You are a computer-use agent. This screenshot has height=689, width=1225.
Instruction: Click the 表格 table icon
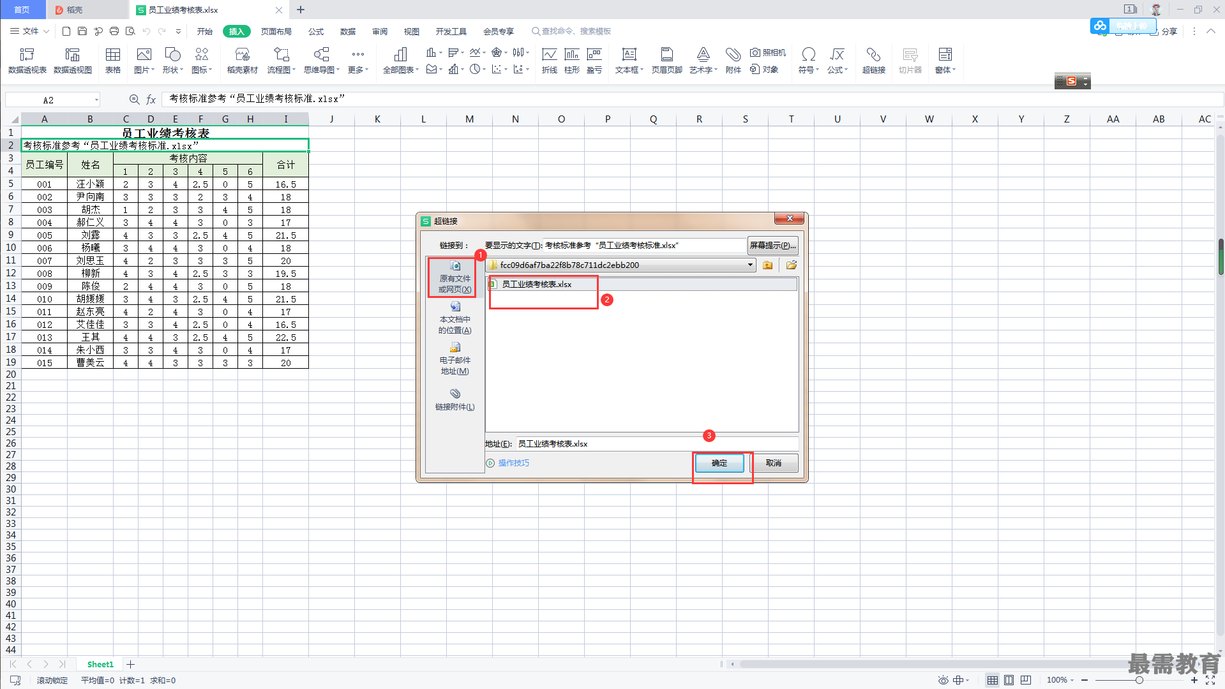113,61
